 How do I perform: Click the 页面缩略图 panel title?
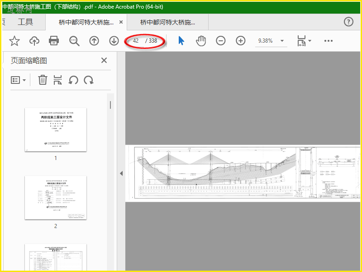coord(29,61)
